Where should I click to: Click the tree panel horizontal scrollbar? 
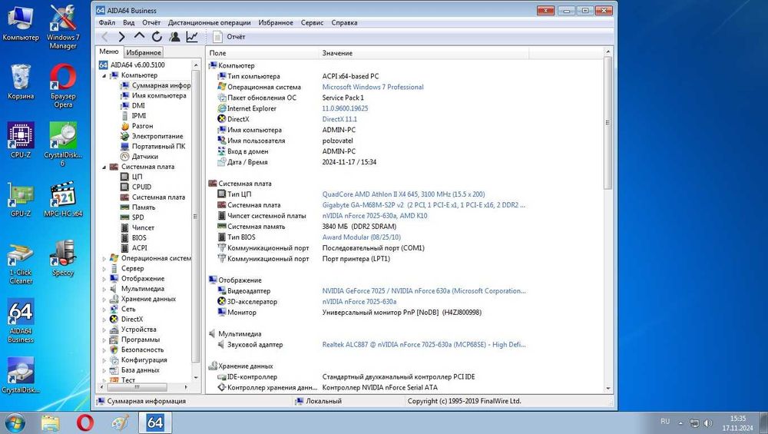(137, 387)
